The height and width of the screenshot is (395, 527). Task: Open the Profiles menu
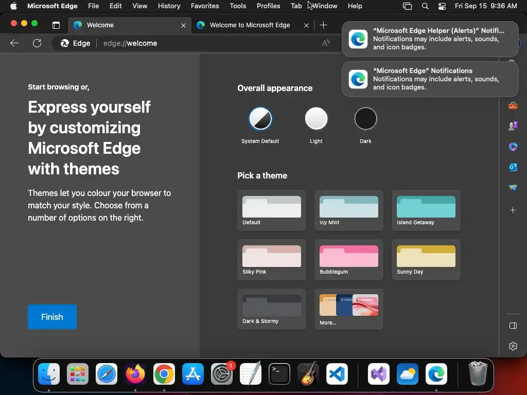[x=268, y=6]
